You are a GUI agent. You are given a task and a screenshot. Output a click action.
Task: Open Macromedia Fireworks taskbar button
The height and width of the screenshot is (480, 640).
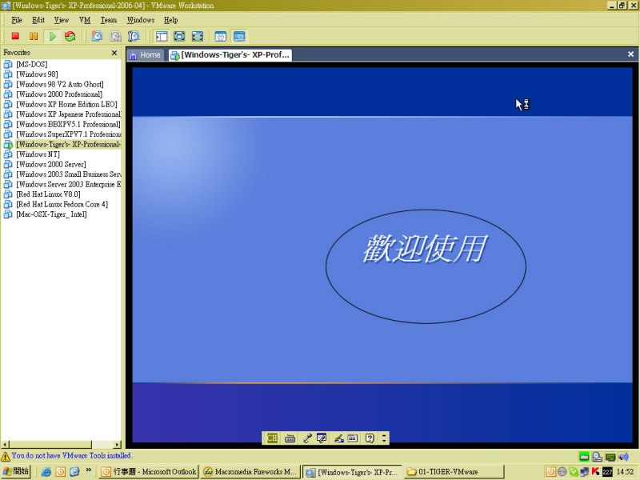click(x=250, y=472)
